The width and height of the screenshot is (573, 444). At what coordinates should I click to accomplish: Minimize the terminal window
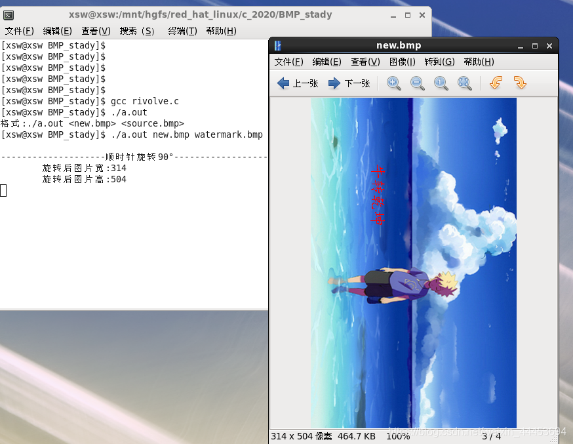(x=393, y=15)
